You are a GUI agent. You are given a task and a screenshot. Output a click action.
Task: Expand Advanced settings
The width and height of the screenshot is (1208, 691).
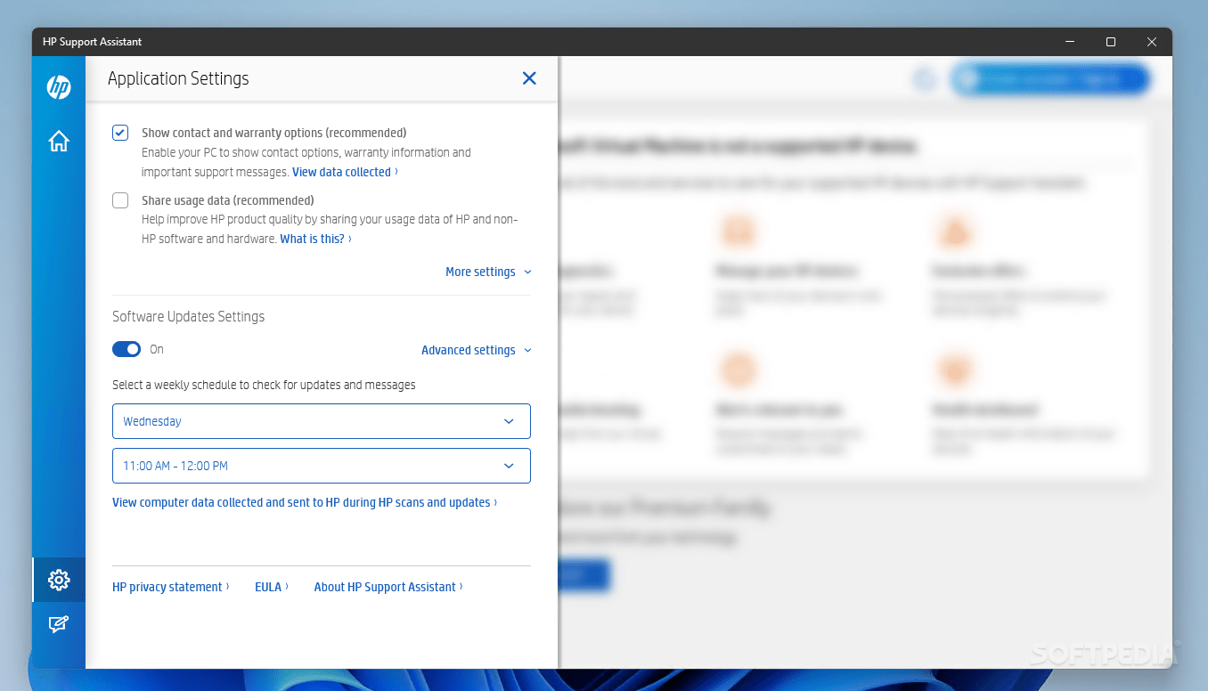coord(477,350)
